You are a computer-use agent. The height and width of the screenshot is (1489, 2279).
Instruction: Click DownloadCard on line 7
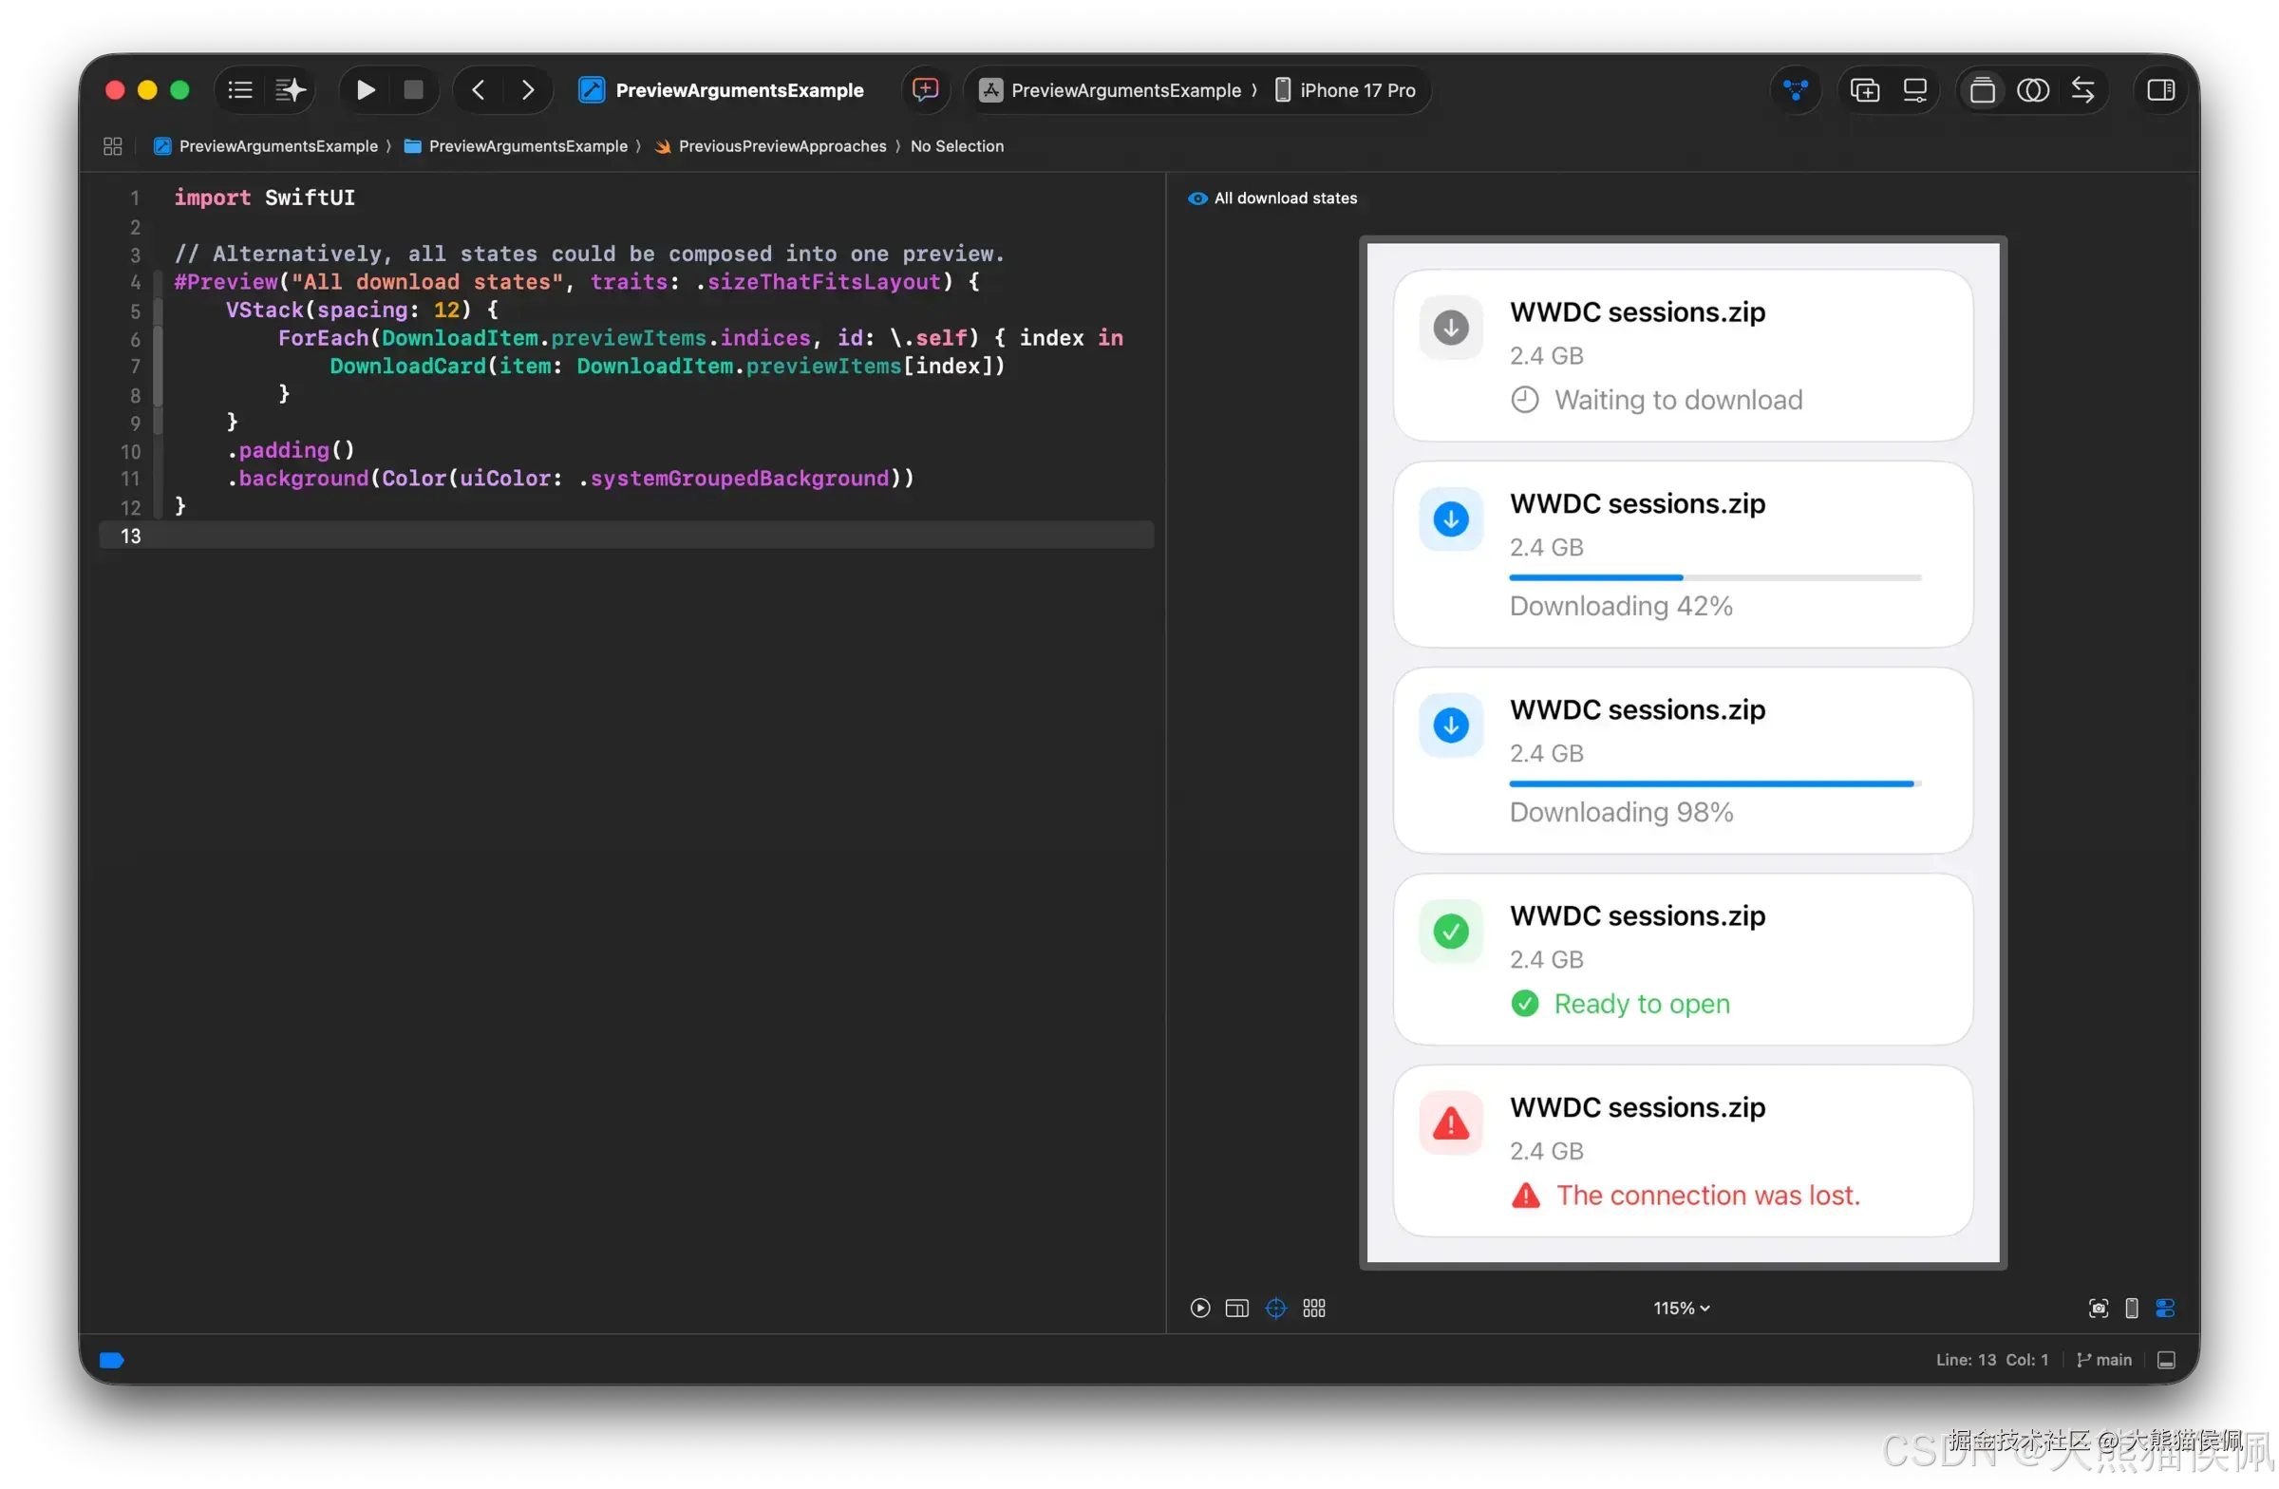pos(408,366)
